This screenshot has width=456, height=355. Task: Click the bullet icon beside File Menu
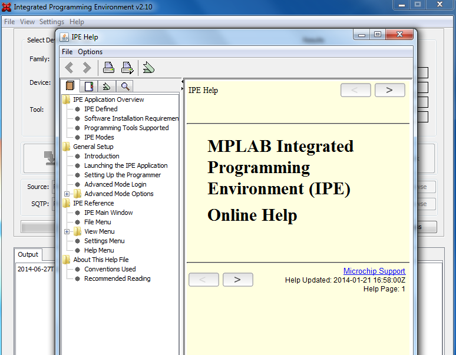click(x=77, y=222)
